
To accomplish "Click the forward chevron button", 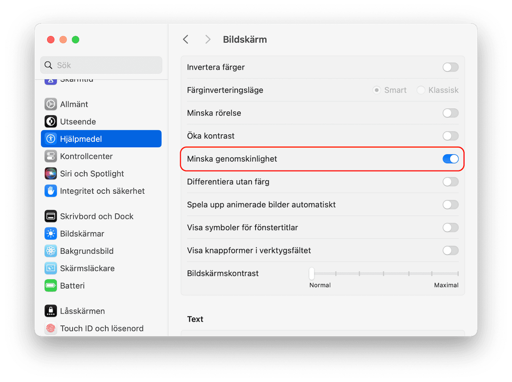I will [208, 40].
